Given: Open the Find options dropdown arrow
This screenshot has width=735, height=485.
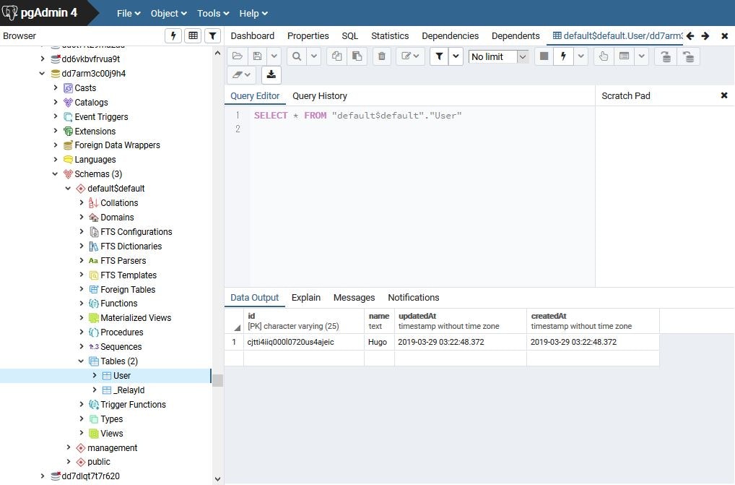Looking at the screenshot, I should (314, 56).
